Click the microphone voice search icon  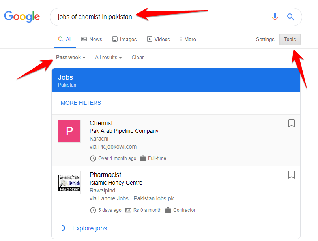tap(275, 17)
